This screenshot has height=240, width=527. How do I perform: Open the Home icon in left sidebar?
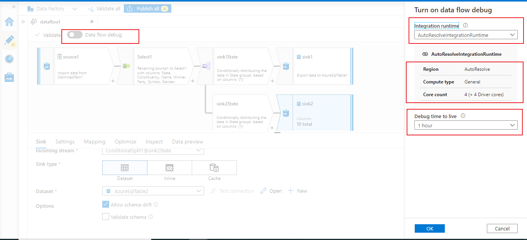pos(9,22)
